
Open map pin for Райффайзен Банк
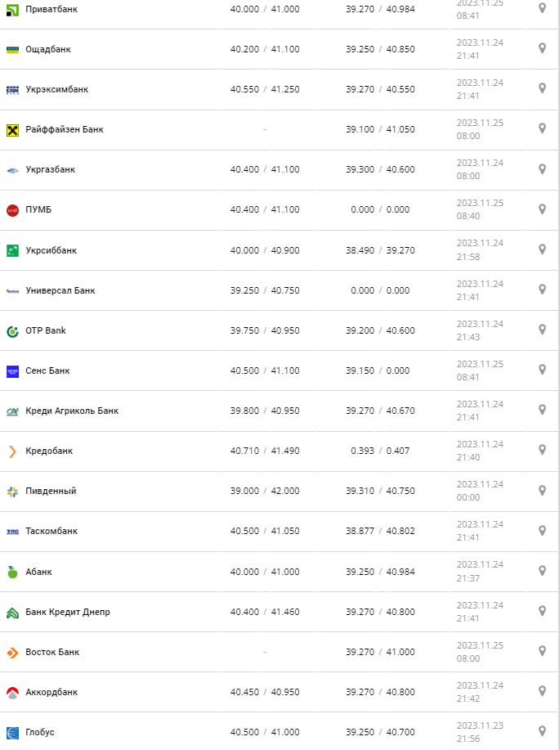click(x=542, y=128)
